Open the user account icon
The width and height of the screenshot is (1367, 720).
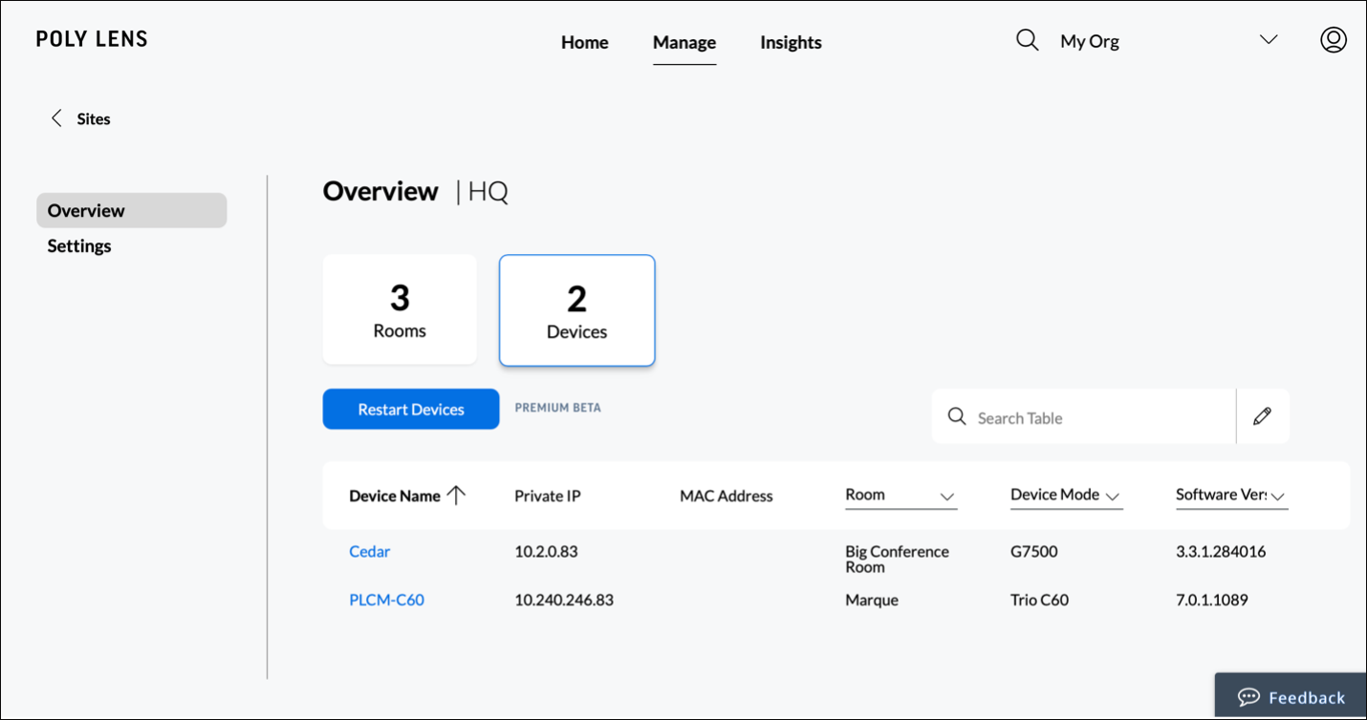point(1334,40)
